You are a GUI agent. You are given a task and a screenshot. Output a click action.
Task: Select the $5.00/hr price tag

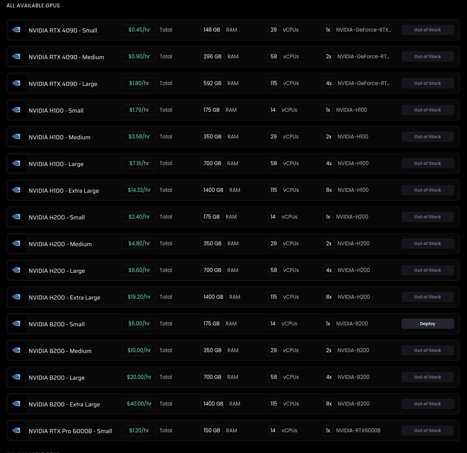(x=139, y=323)
